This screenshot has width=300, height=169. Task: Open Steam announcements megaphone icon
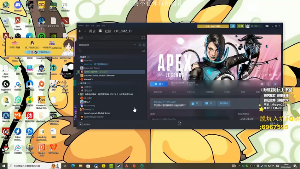click(x=233, y=26)
